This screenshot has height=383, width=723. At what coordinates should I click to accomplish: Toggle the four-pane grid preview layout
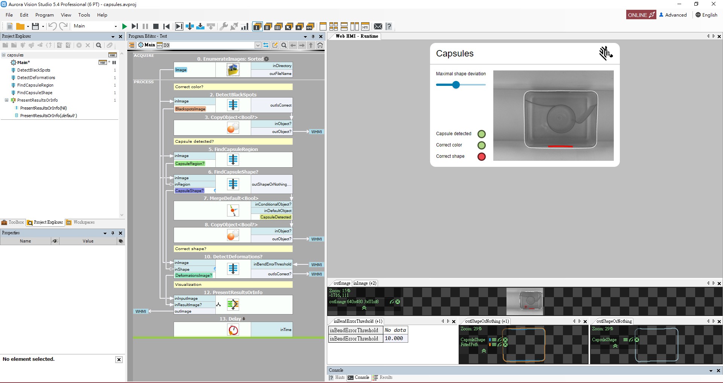coord(334,26)
